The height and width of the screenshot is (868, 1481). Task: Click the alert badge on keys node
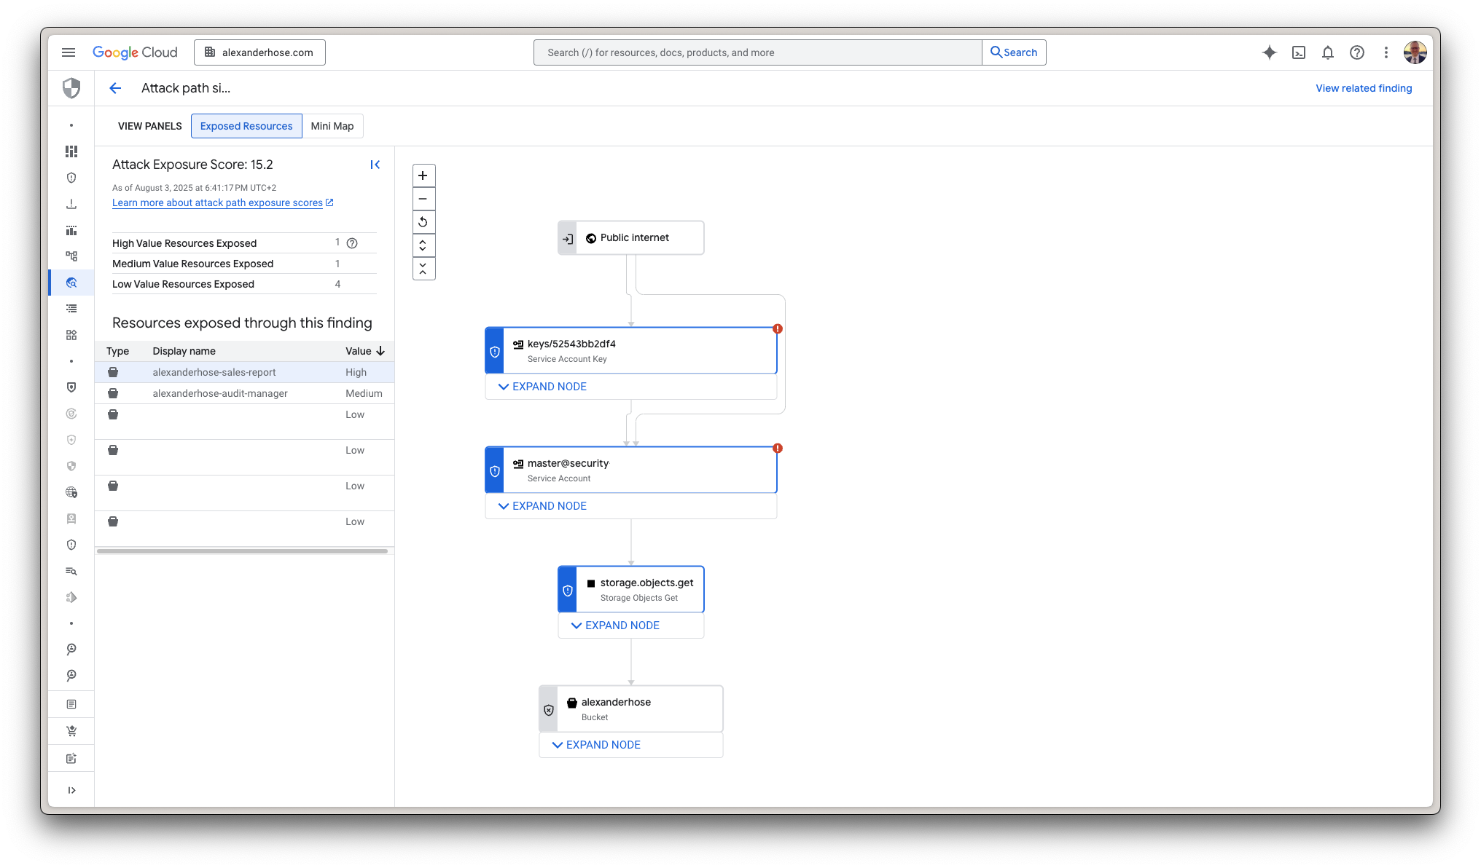(778, 328)
